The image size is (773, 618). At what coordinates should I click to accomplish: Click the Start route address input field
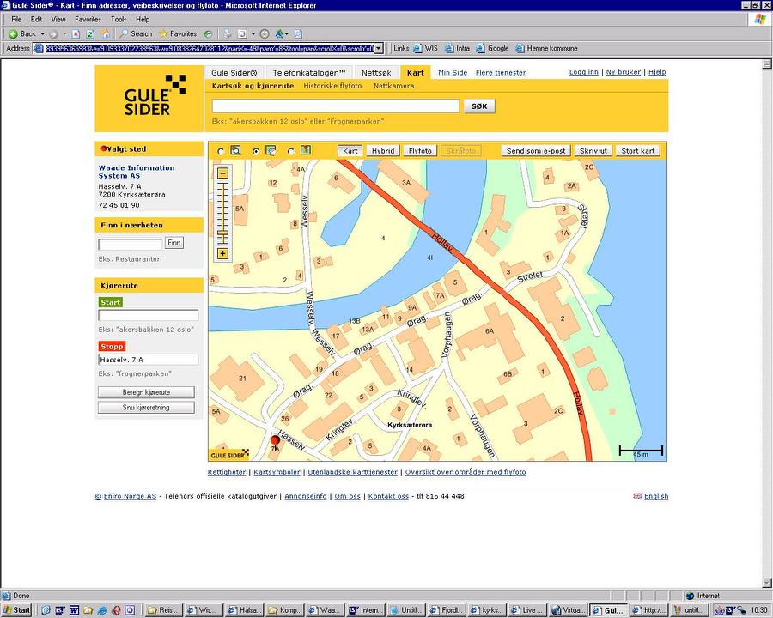(149, 316)
